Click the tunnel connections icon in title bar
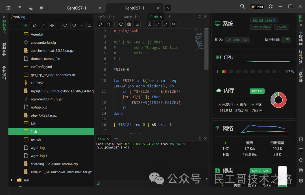 (30, 8)
